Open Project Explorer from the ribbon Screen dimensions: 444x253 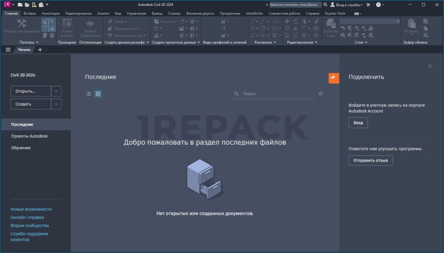point(67,27)
